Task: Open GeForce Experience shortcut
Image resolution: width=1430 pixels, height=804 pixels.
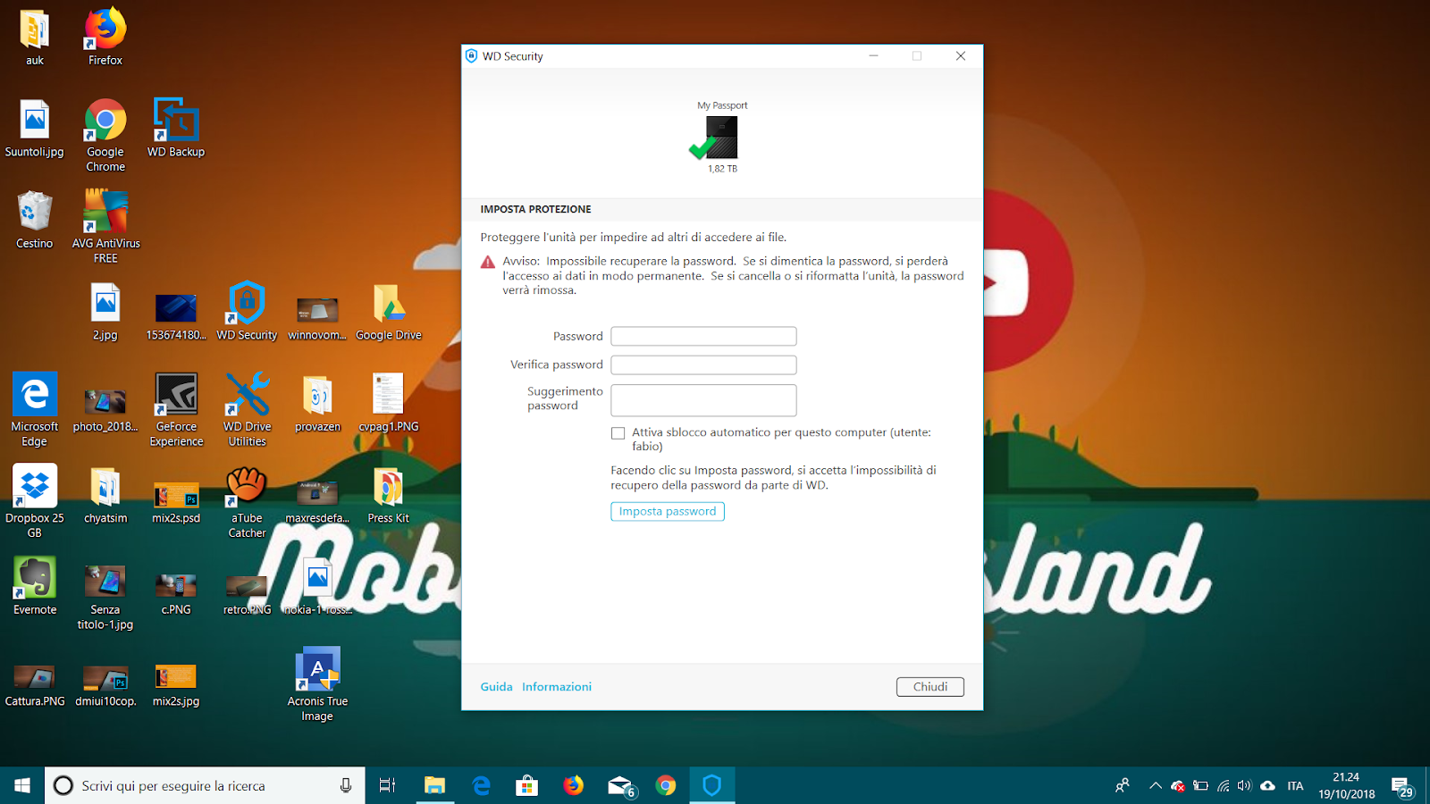Action: point(176,409)
